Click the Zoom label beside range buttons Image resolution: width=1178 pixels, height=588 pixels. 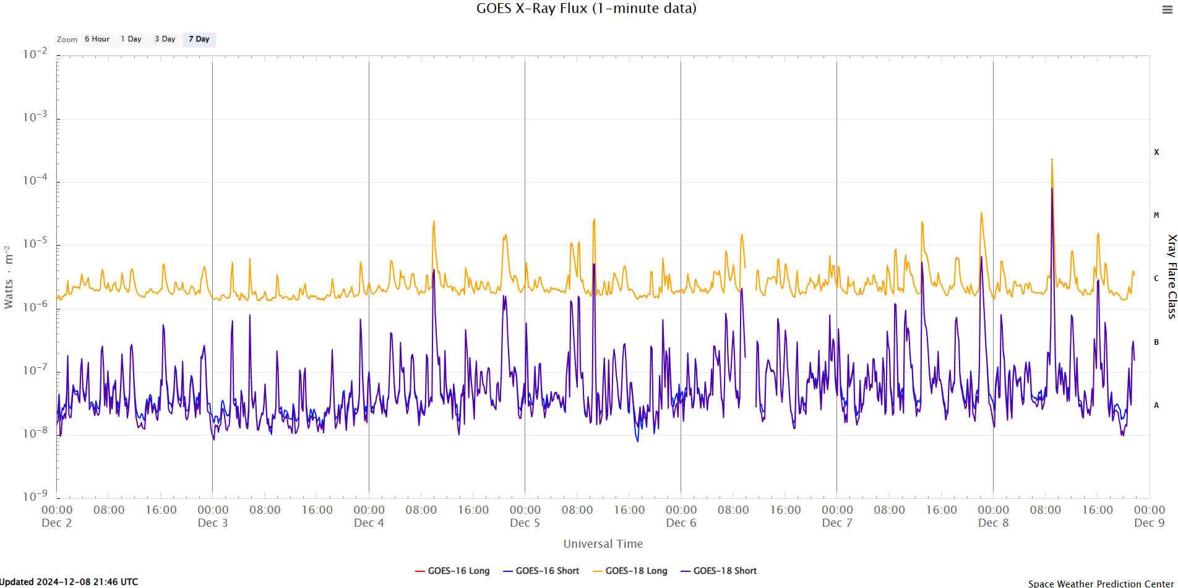coord(67,40)
